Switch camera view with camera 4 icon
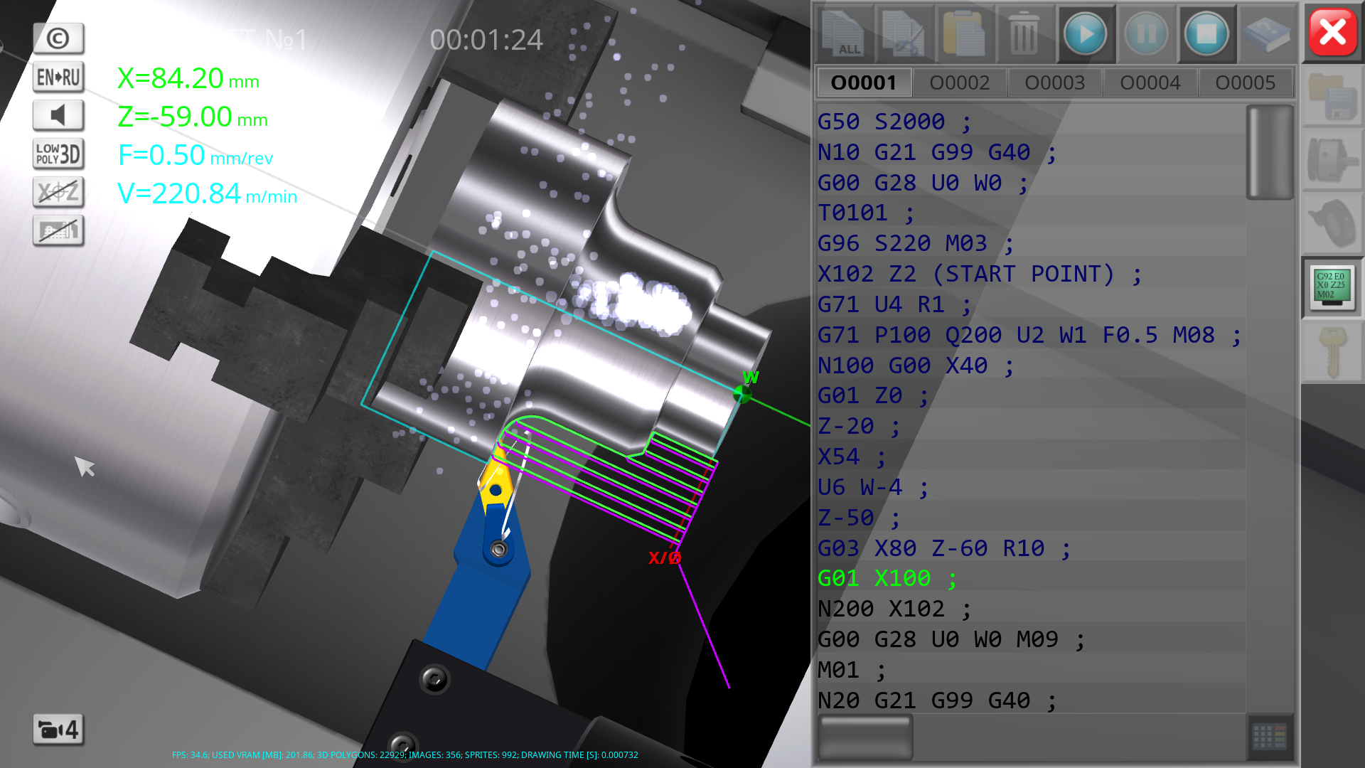 [x=58, y=730]
